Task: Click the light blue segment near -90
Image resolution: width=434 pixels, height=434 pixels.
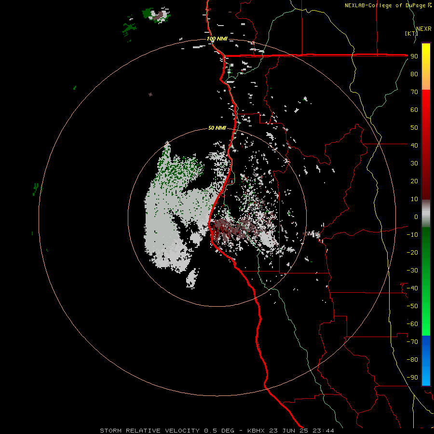Action: tap(426, 377)
